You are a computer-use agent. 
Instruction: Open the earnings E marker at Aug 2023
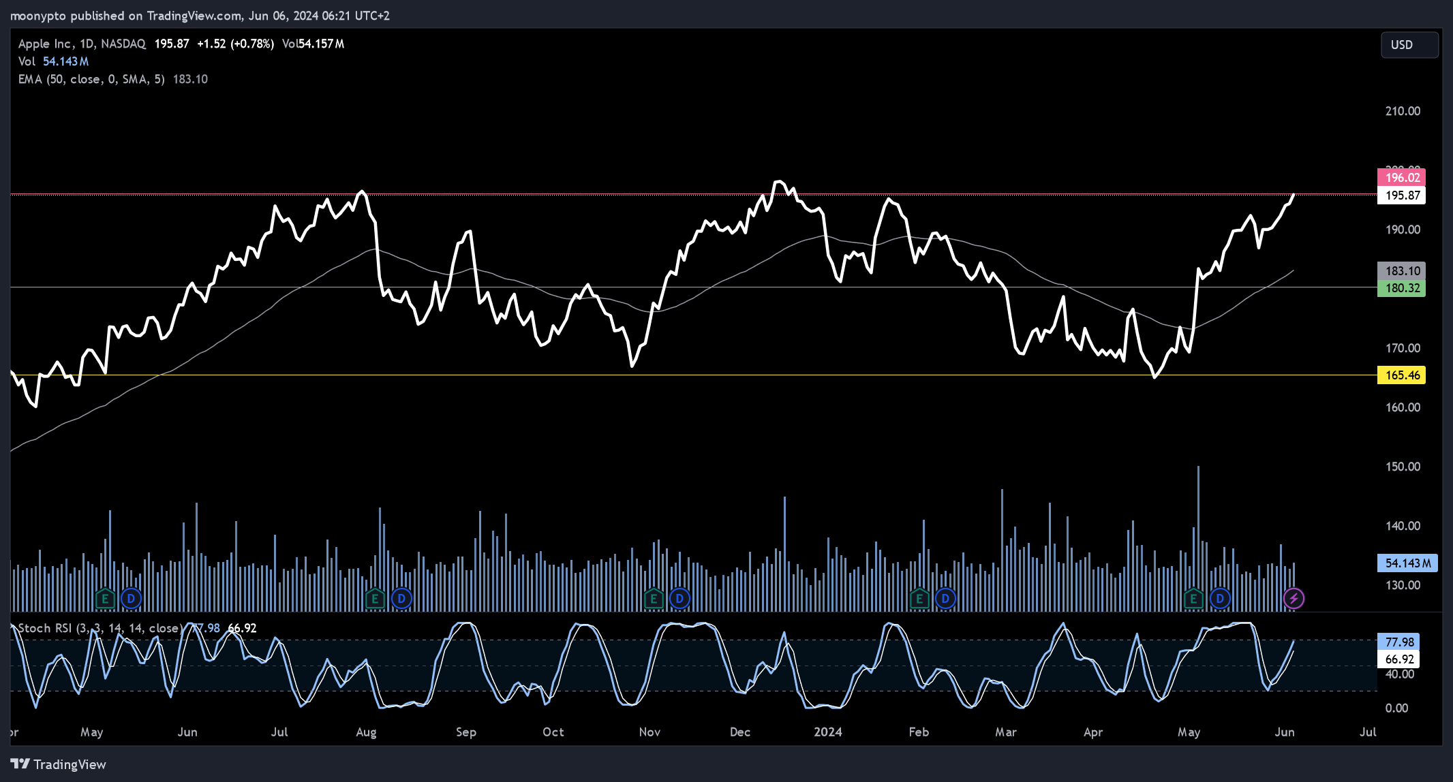[374, 599]
